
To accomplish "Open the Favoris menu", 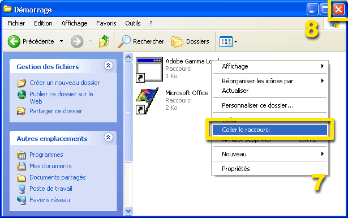I will click(x=106, y=23).
